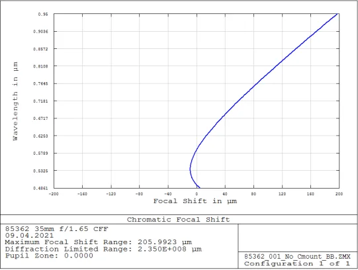Click y-axis tick label '0.4861'

40,189
